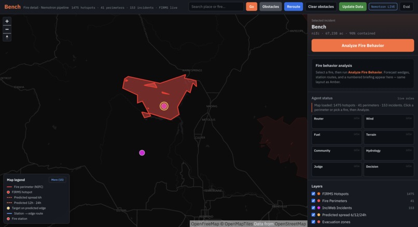Clear obstacles from the map
Image resolution: width=418 pixels, height=227 pixels.
(x=321, y=7)
